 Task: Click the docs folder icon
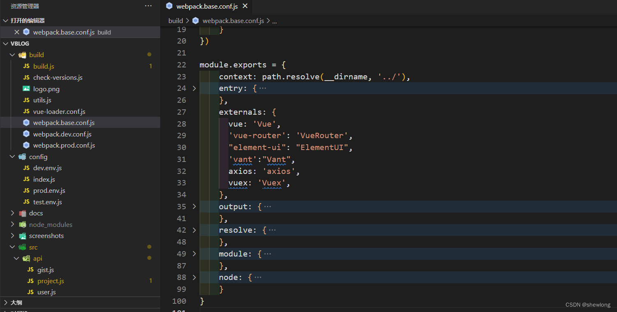(x=23, y=213)
